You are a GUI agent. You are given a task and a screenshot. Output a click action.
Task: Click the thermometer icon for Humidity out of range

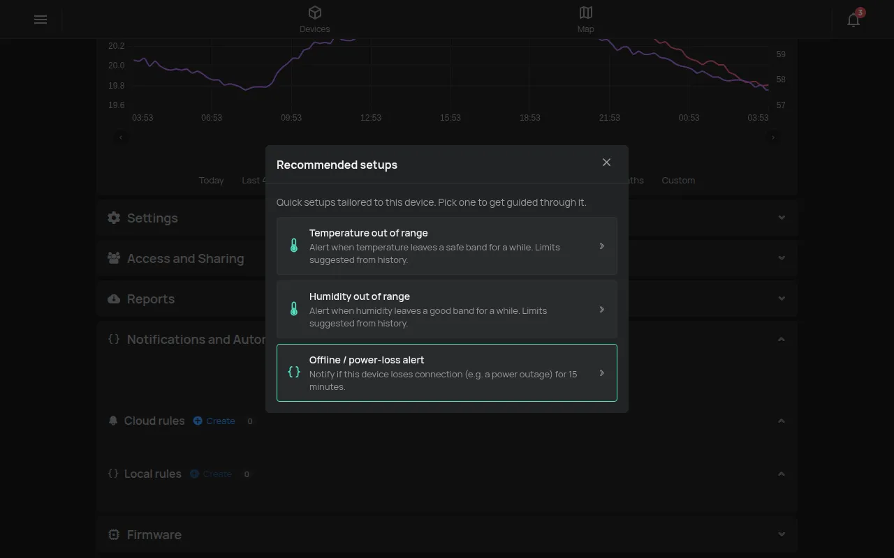[x=294, y=310]
